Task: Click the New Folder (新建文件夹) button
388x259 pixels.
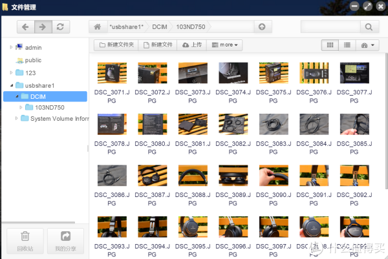Action: pos(116,45)
